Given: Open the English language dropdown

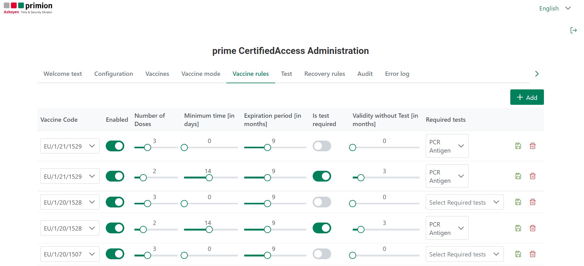Looking at the screenshot, I should click(x=555, y=8).
